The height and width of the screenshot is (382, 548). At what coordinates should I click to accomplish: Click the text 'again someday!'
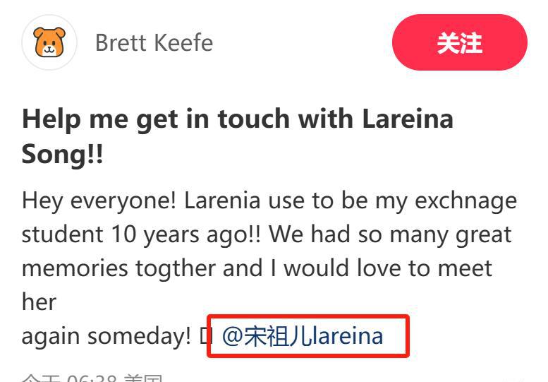pos(106,336)
